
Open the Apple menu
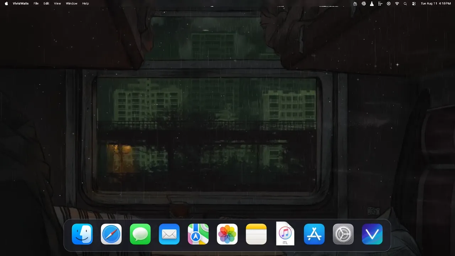click(6, 4)
